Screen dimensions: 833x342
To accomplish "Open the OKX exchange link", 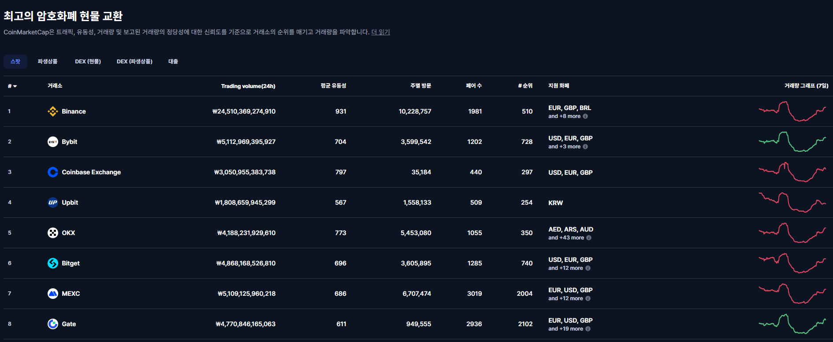I will coord(68,233).
